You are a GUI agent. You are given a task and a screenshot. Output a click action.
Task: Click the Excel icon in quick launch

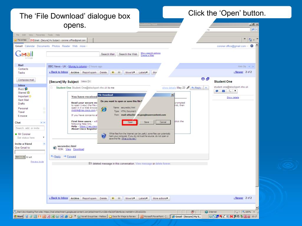point(53,216)
